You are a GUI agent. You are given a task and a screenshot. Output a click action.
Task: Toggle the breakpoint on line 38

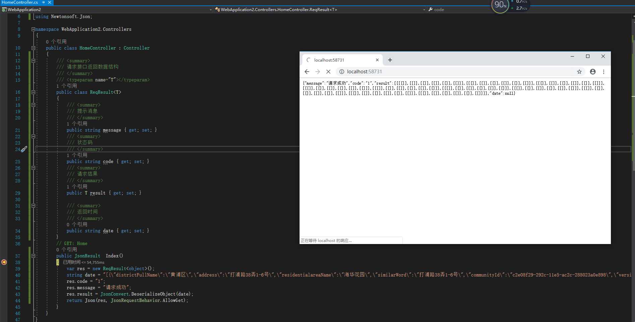4,262
